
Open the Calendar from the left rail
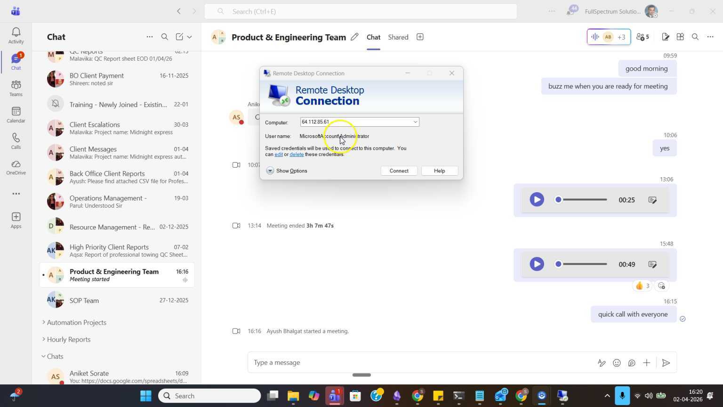click(16, 114)
